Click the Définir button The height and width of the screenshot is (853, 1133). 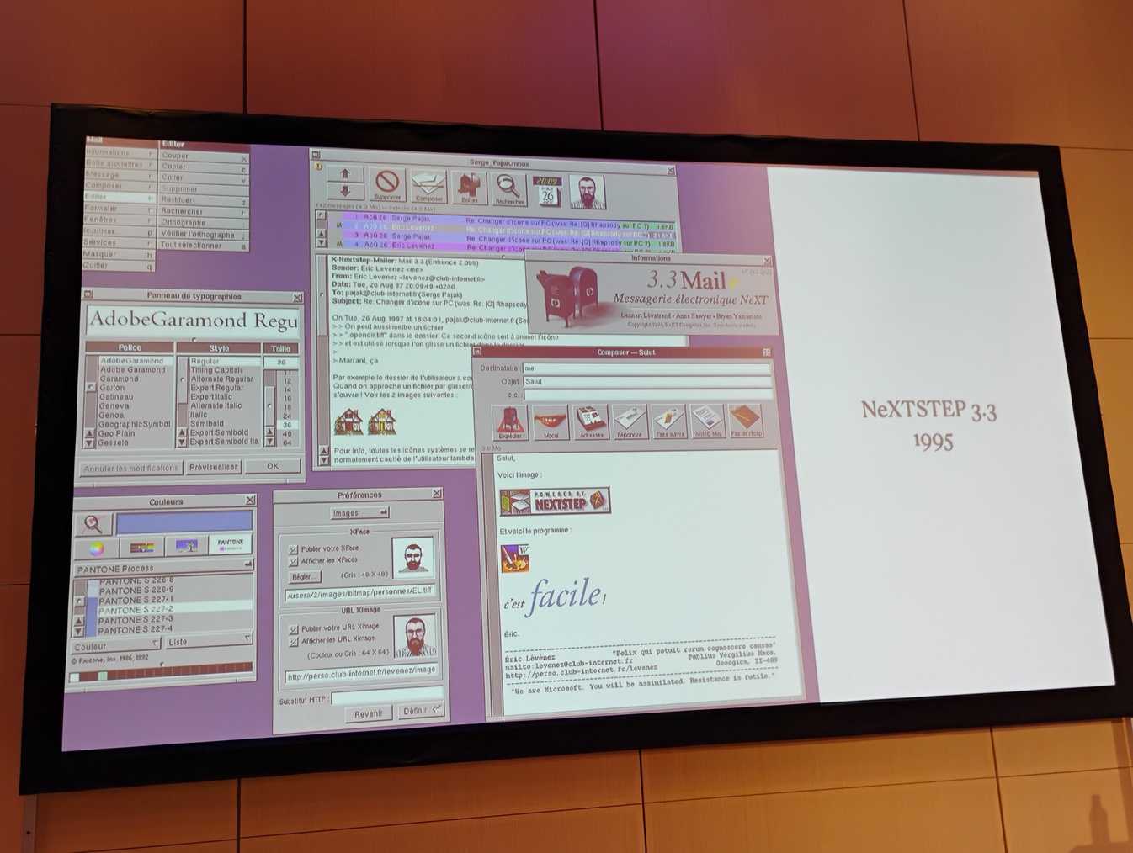(x=421, y=711)
